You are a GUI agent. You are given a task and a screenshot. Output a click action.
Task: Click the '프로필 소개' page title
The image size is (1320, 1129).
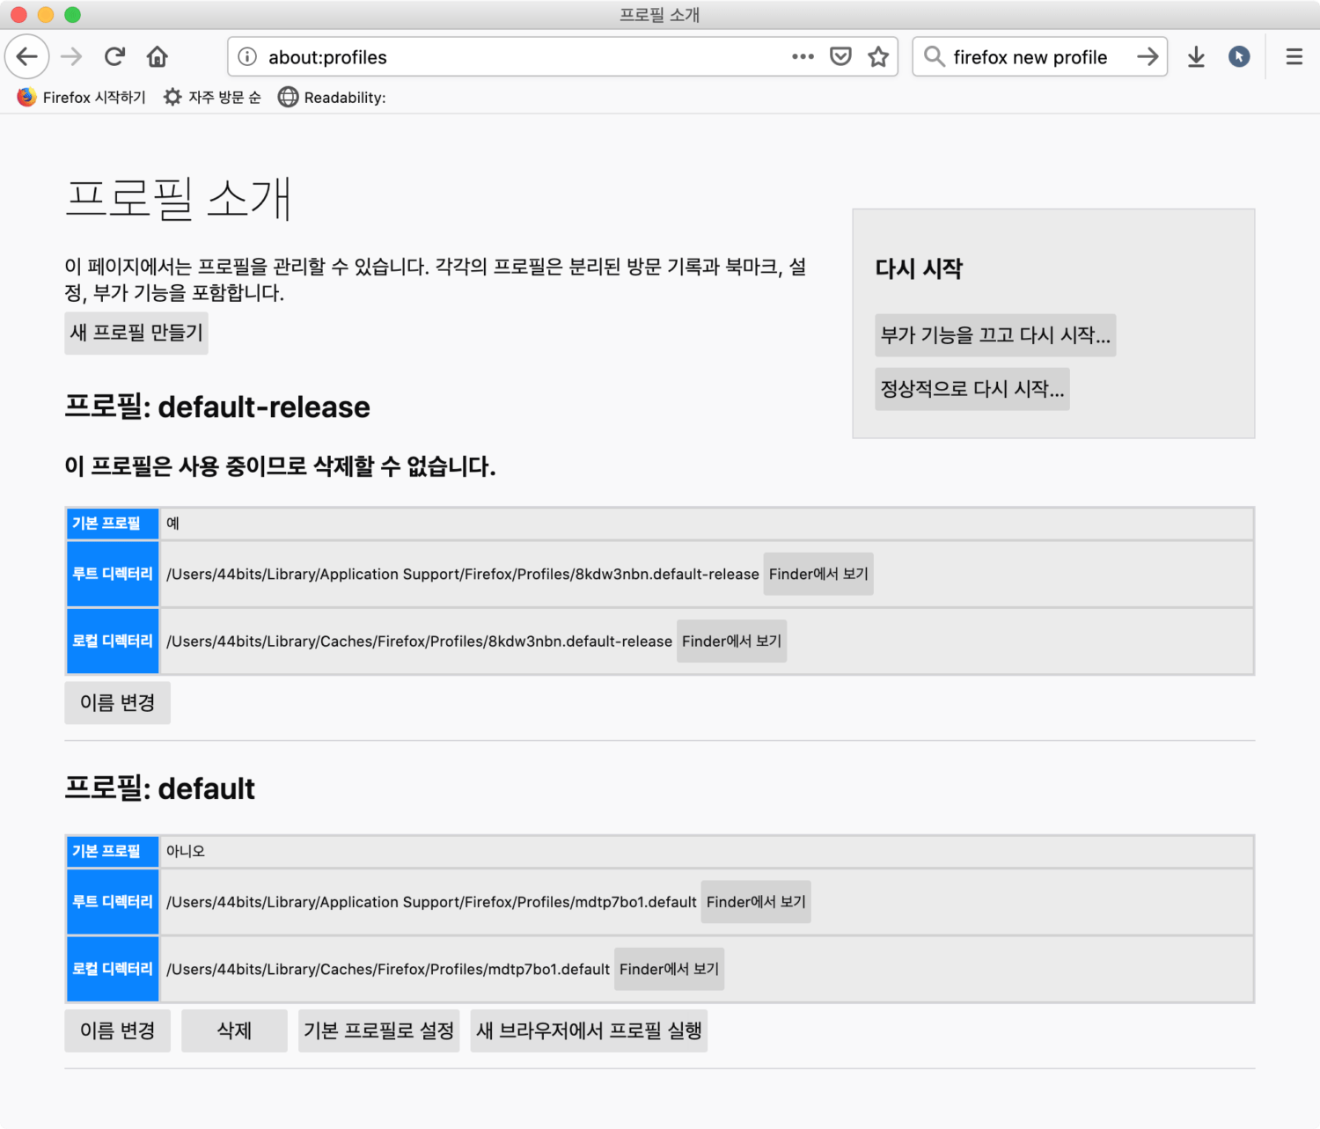(178, 198)
